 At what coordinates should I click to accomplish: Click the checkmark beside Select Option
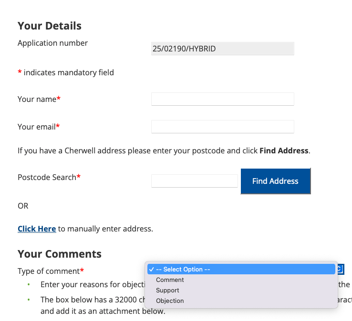pos(151,270)
